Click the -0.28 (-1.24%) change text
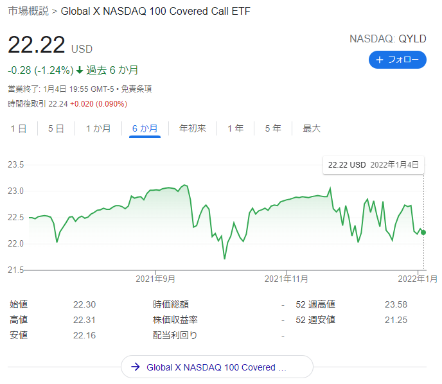Image resolution: width=442 pixels, height=384 pixels. (x=40, y=70)
